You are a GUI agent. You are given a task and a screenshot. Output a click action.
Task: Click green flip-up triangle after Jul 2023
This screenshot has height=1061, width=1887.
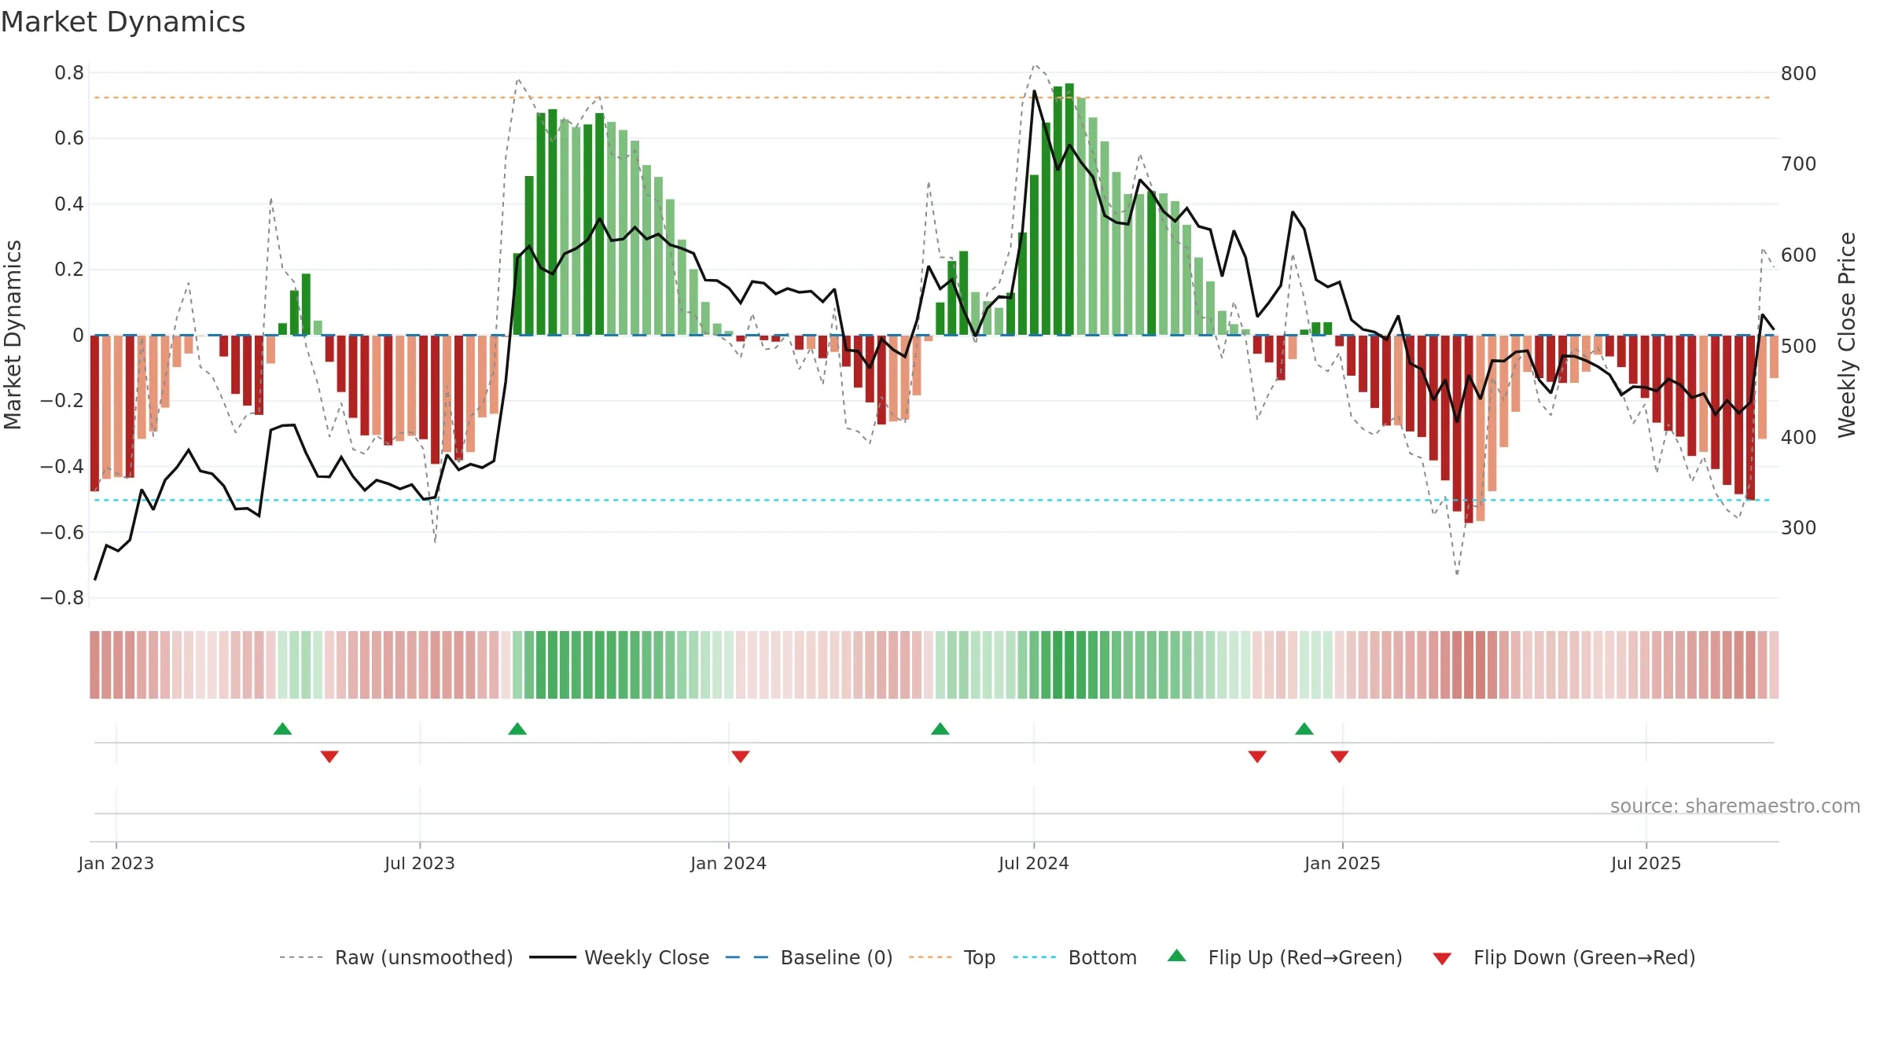point(517,729)
